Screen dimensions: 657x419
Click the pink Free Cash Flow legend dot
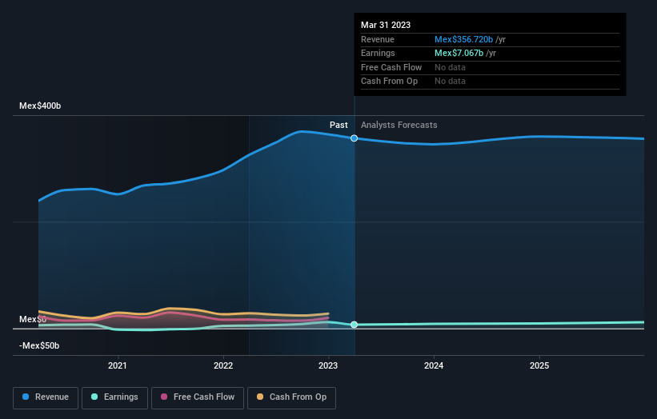(x=164, y=397)
